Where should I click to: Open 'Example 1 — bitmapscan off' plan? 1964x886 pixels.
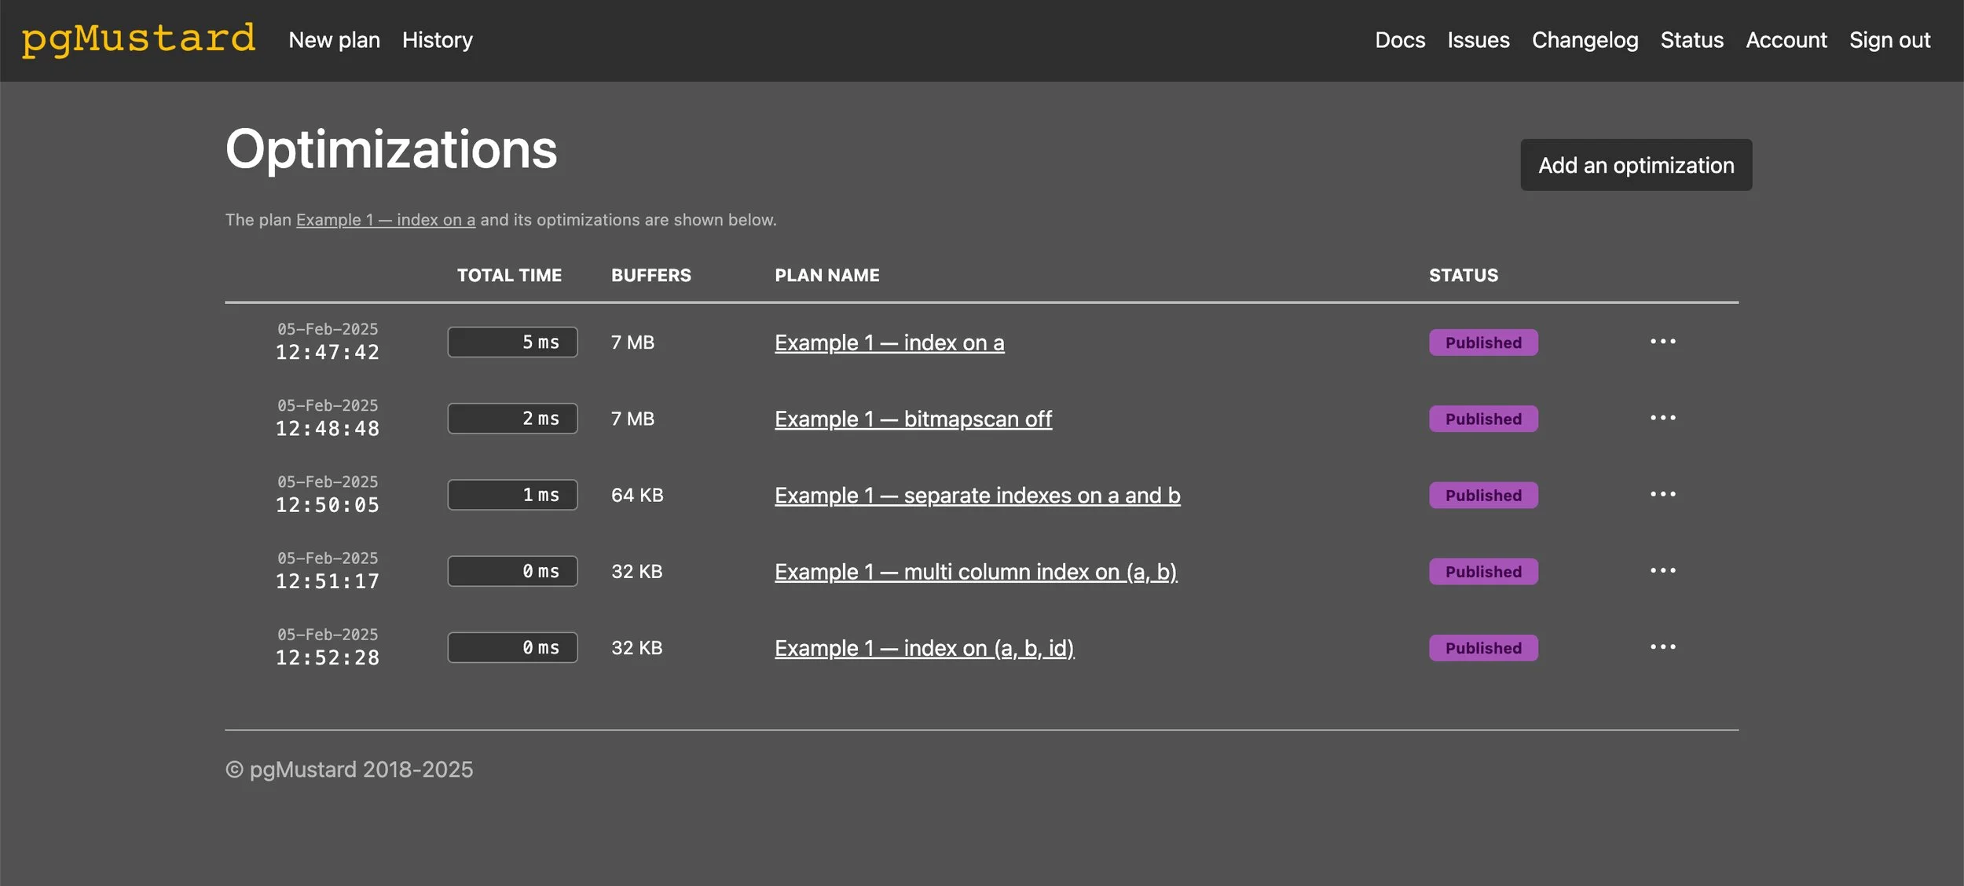(x=913, y=419)
